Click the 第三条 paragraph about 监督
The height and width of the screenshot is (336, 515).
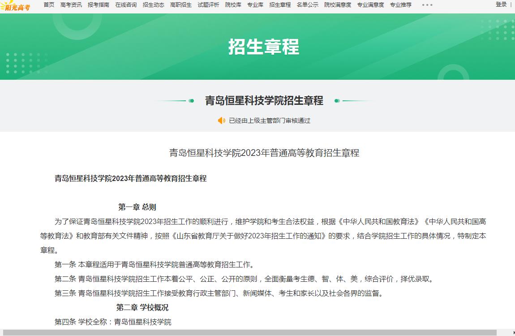[220, 293]
